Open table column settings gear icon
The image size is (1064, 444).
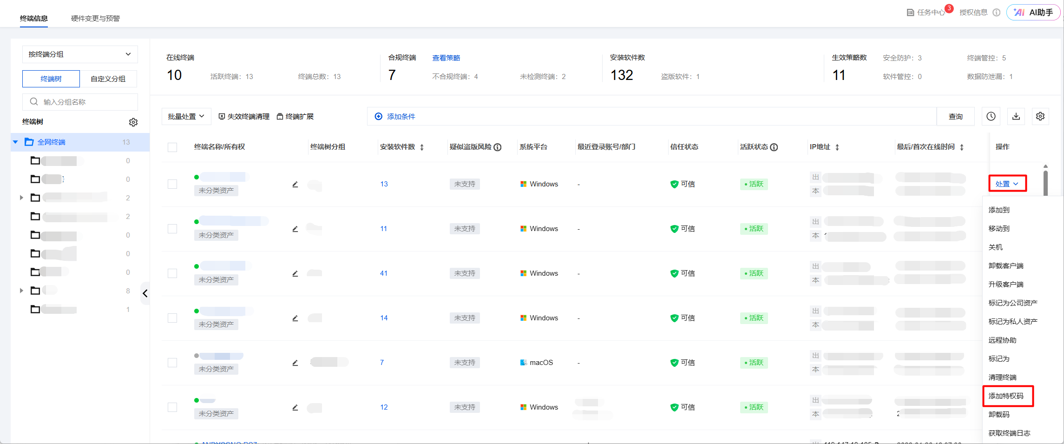pos(1040,116)
